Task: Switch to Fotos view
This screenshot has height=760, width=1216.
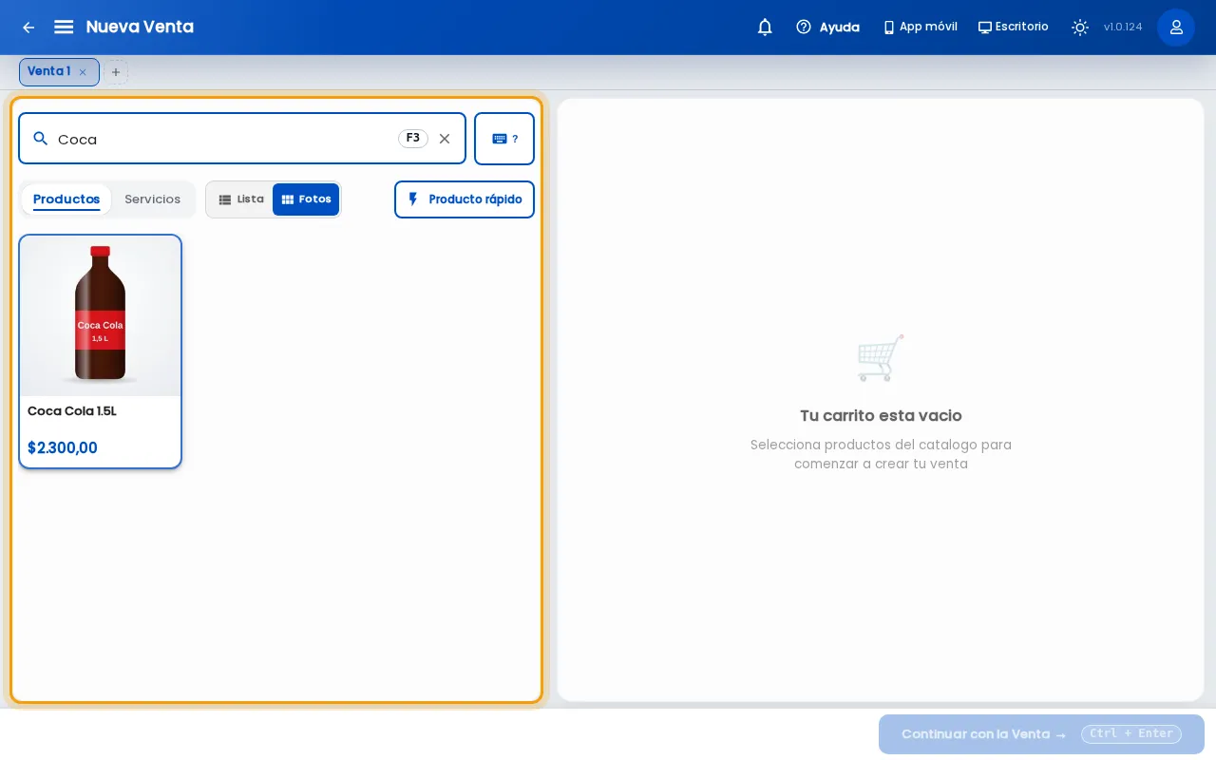Action: (306, 199)
